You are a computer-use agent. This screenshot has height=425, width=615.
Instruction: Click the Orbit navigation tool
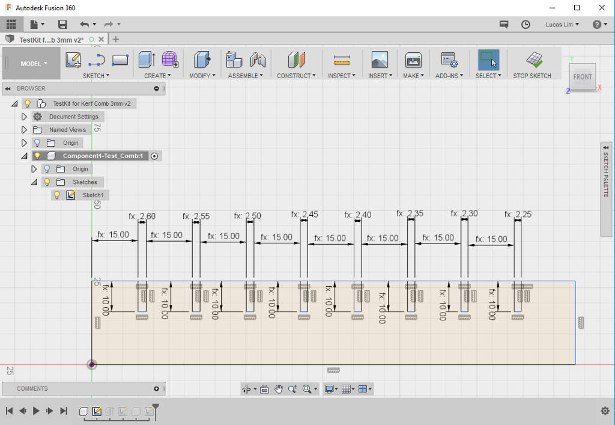click(247, 389)
